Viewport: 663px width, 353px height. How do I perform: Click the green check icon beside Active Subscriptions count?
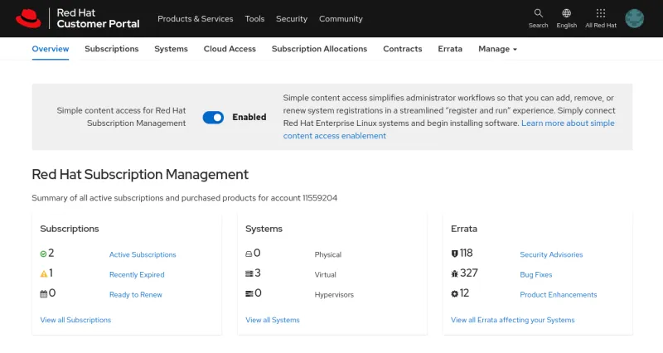click(43, 254)
